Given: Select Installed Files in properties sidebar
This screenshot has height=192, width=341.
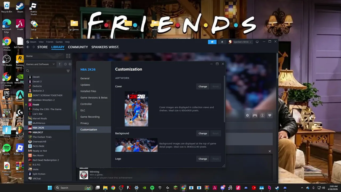Looking at the screenshot, I should point(94,91).
